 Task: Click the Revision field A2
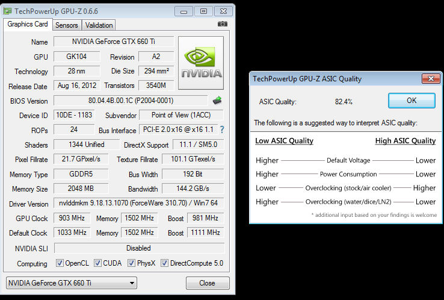point(156,57)
